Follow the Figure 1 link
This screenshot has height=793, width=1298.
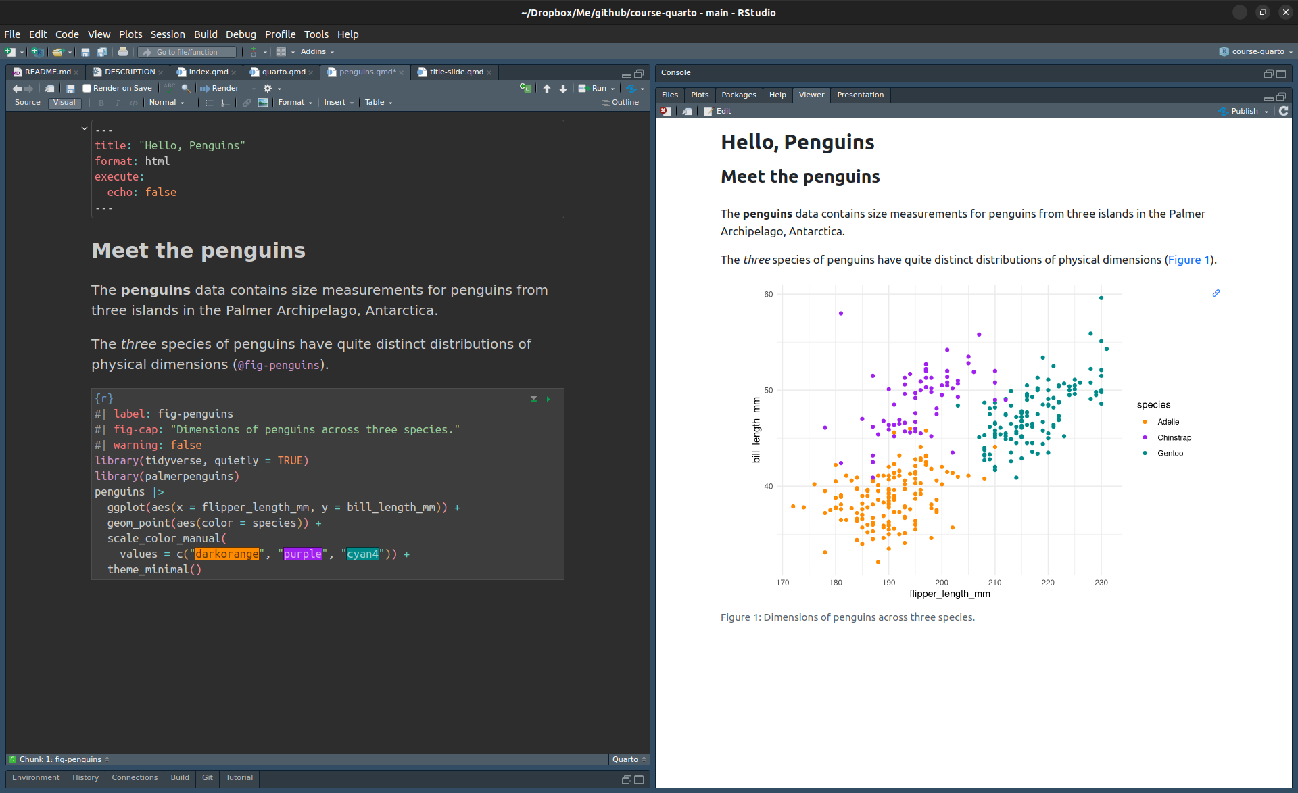[x=1188, y=260]
